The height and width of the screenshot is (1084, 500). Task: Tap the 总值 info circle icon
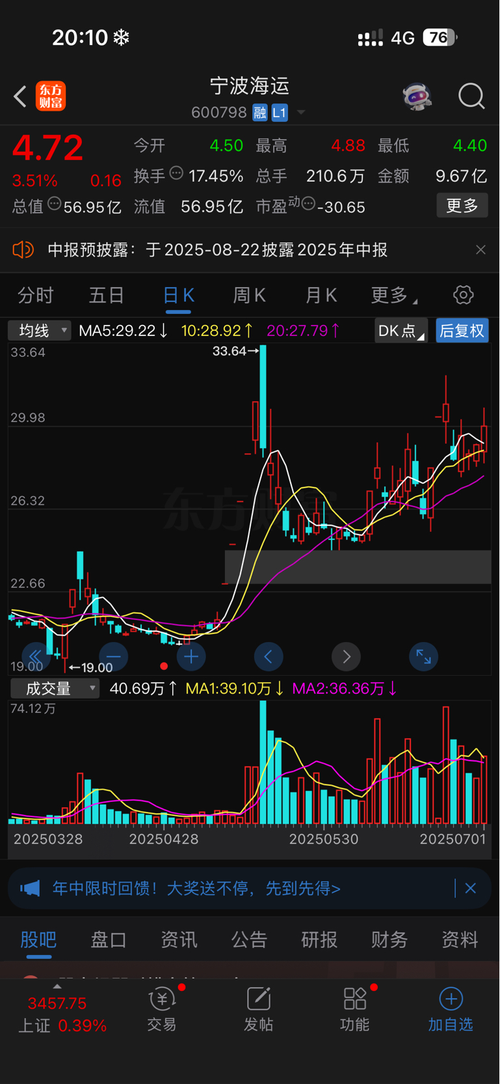(x=55, y=204)
